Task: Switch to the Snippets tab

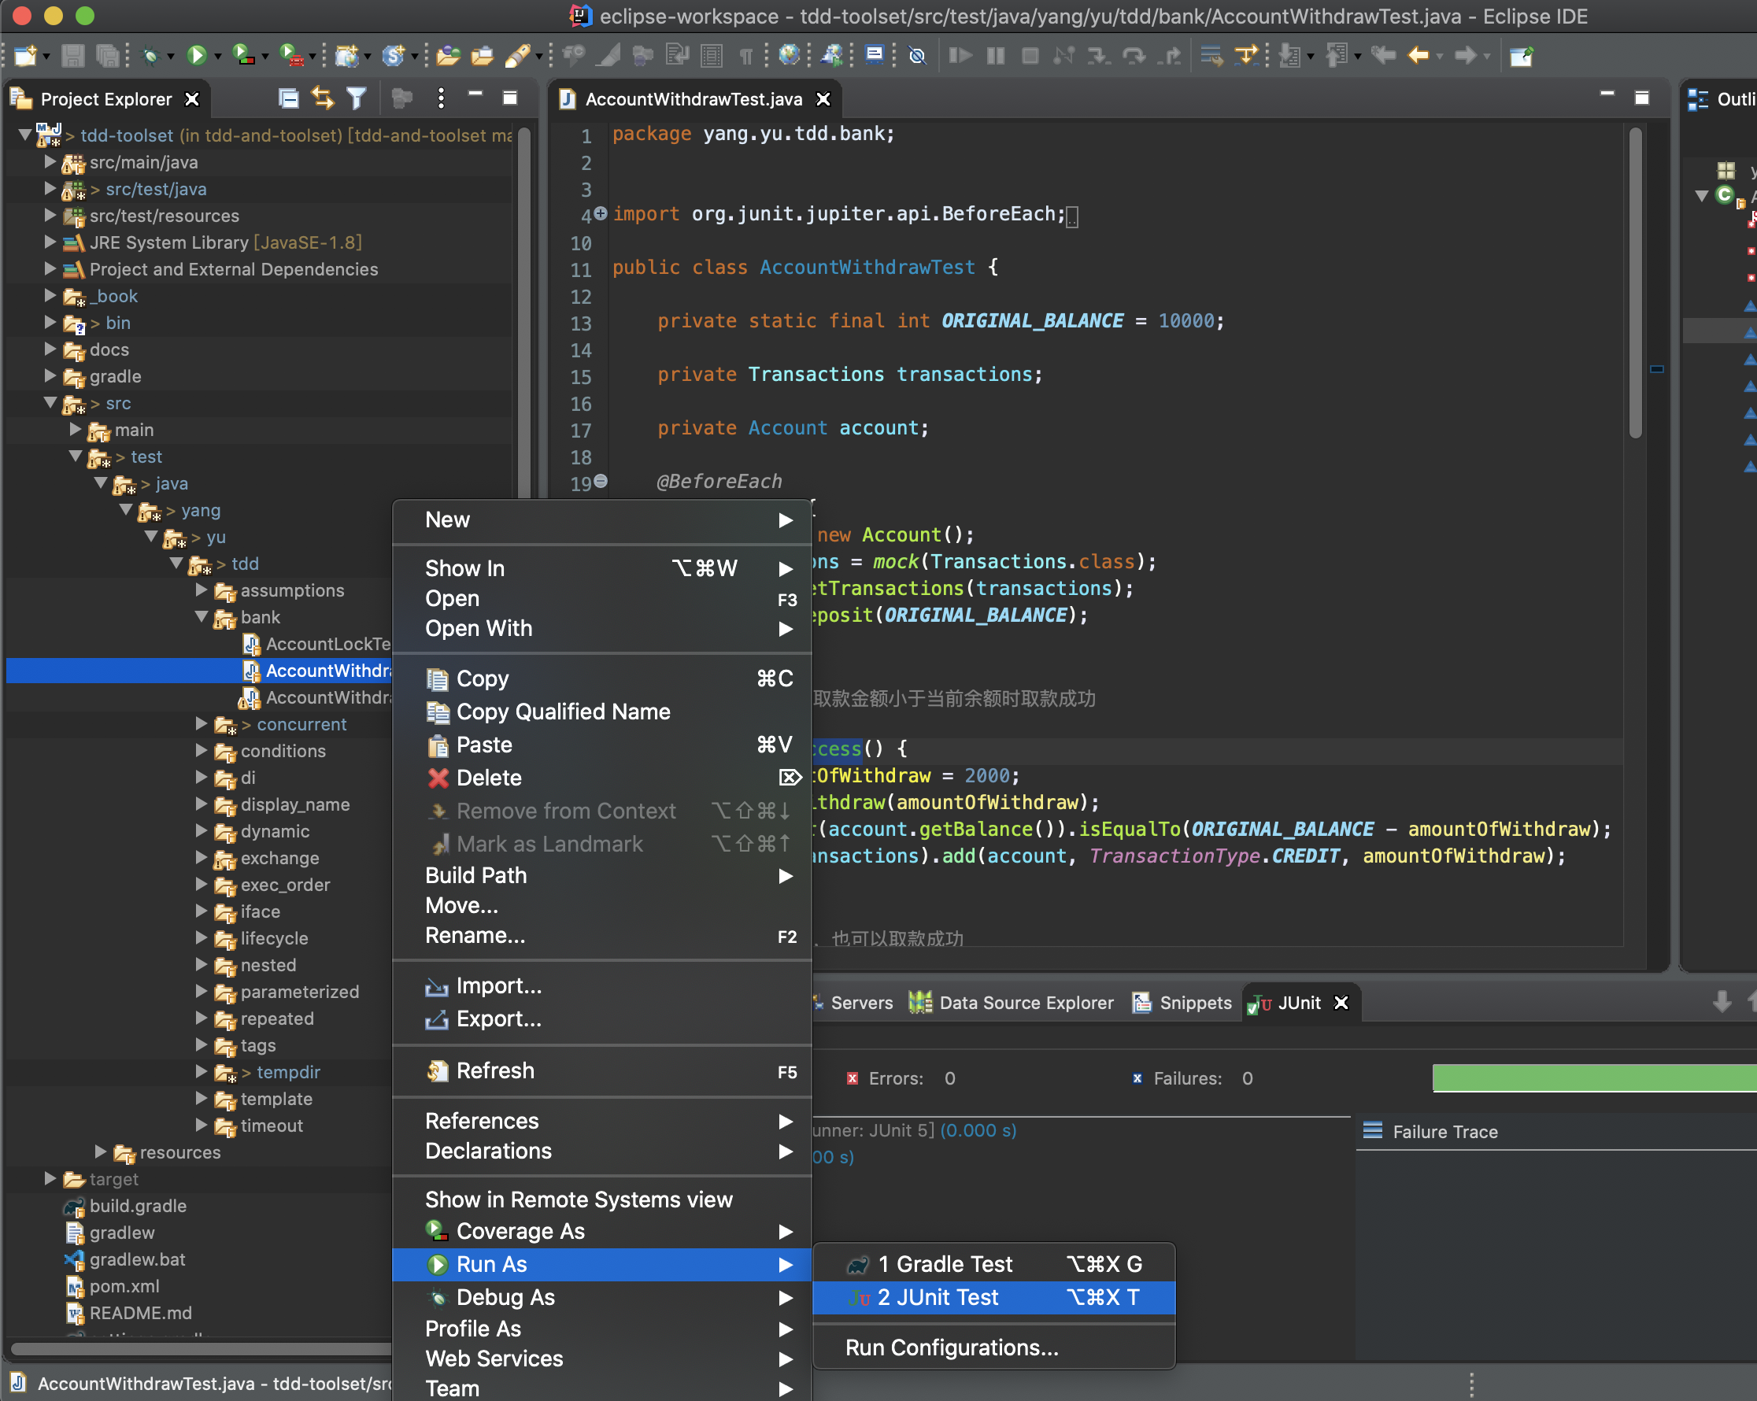Action: click(1182, 1003)
